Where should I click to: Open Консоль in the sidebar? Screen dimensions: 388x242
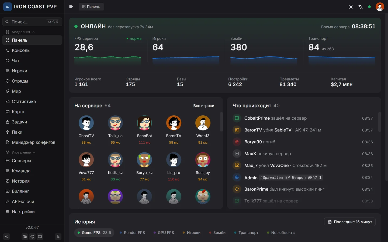[32, 50]
